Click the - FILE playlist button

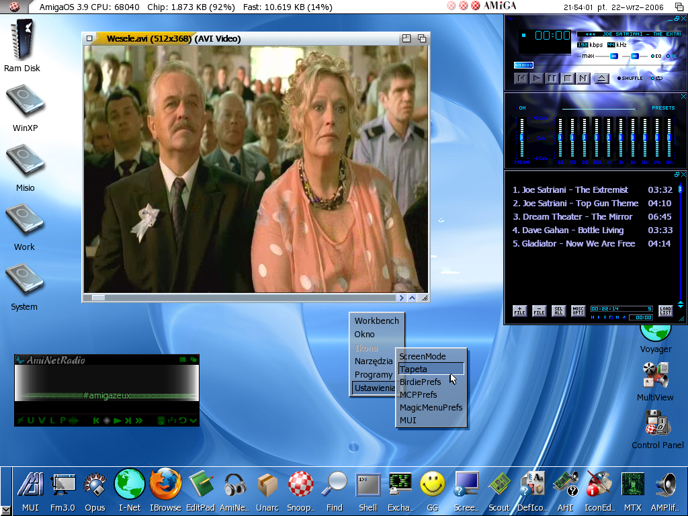[539, 311]
